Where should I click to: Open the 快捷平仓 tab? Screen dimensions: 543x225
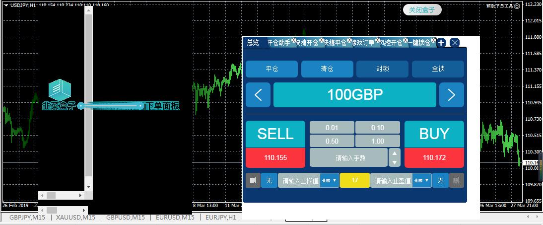[x=335, y=43]
